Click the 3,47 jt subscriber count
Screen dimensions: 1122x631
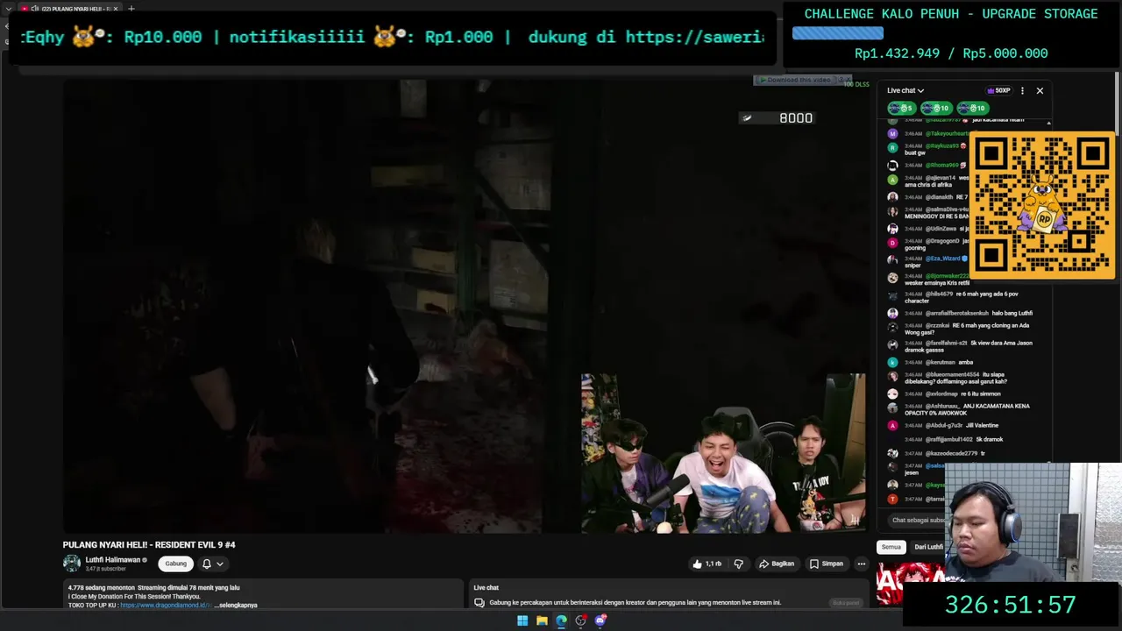pyautogui.click(x=105, y=569)
